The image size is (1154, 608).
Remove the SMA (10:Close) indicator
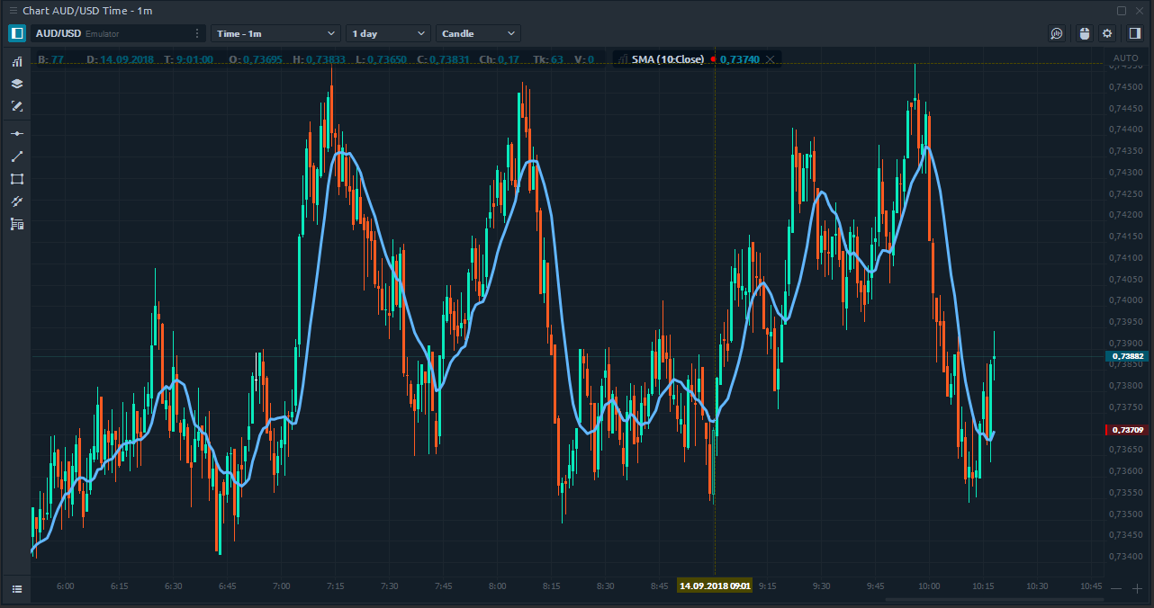coord(770,59)
